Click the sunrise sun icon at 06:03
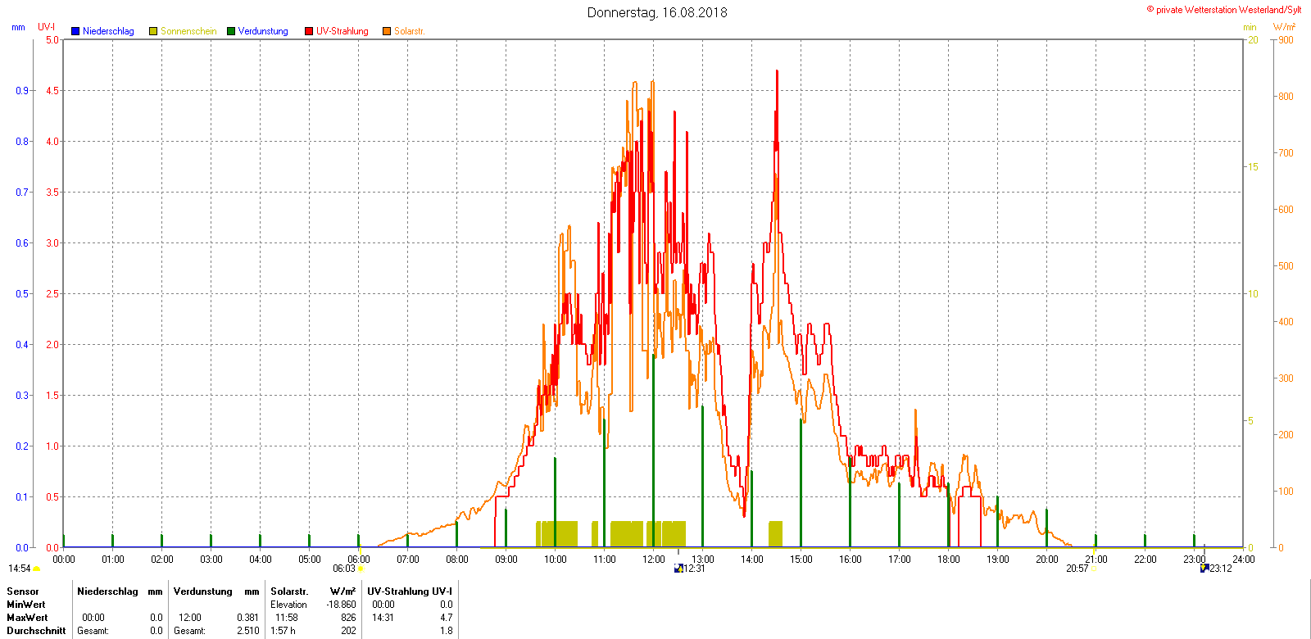 point(361,569)
